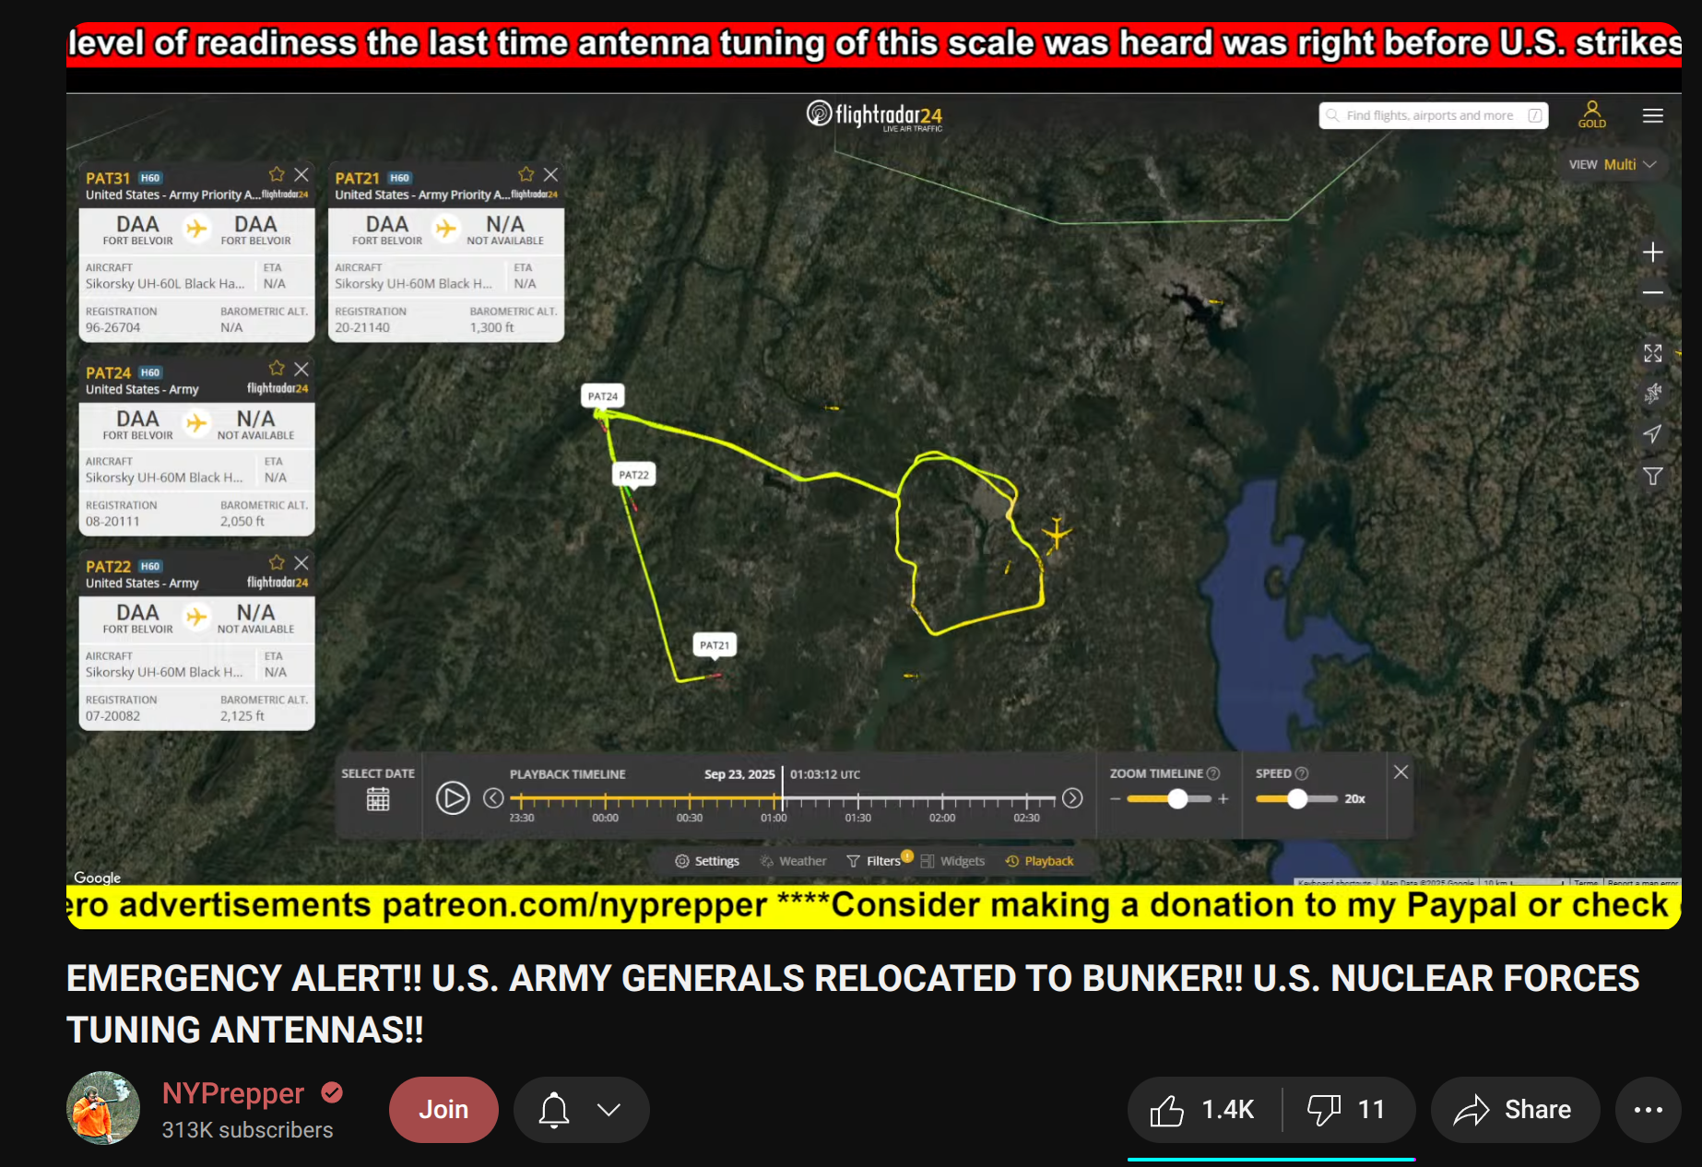Close the playback control panel
The image size is (1702, 1167).
1401,772
